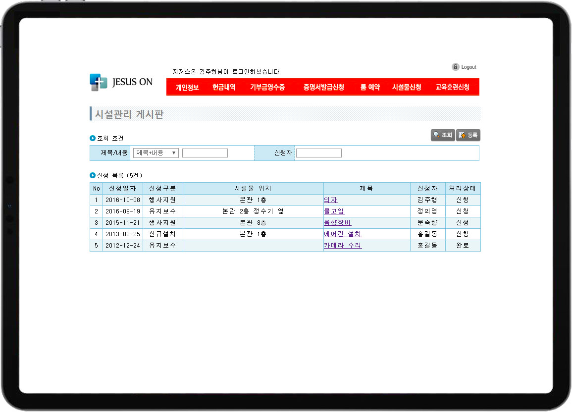
Task: Select the 증명서발급신청 menu item
Action: pyautogui.click(x=324, y=87)
